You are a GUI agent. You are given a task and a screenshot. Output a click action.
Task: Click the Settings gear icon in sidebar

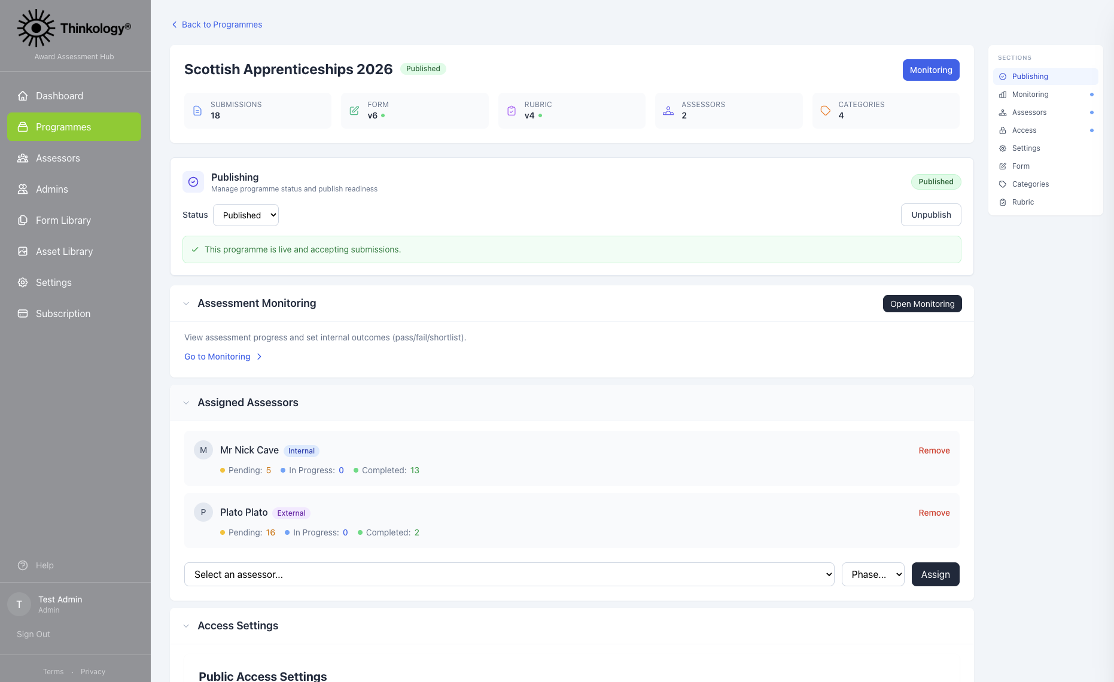(23, 282)
